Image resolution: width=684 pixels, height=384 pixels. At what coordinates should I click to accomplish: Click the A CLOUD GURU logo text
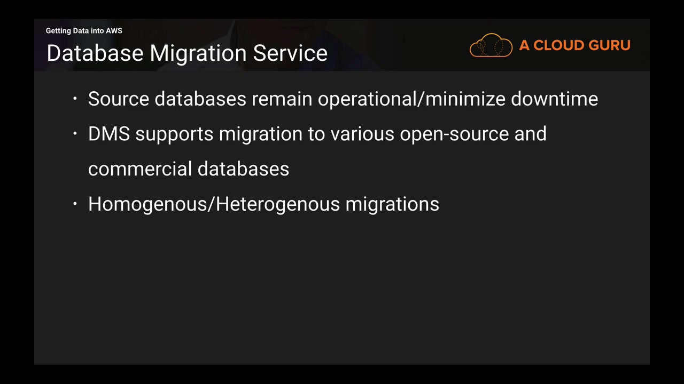pyautogui.click(x=574, y=45)
